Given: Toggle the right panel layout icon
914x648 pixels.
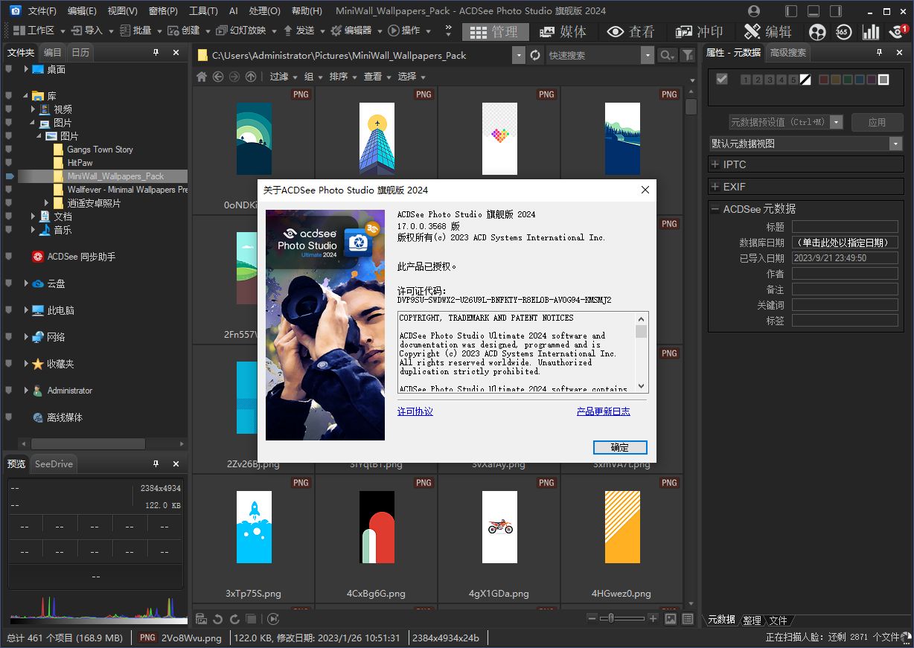Looking at the screenshot, I should click(836, 11).
